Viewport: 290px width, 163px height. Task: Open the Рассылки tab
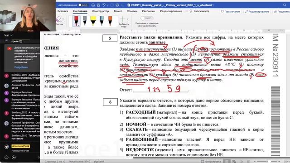pos(148,11)
